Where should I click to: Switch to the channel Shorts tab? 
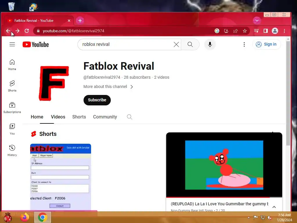click(x=79, y=117)
